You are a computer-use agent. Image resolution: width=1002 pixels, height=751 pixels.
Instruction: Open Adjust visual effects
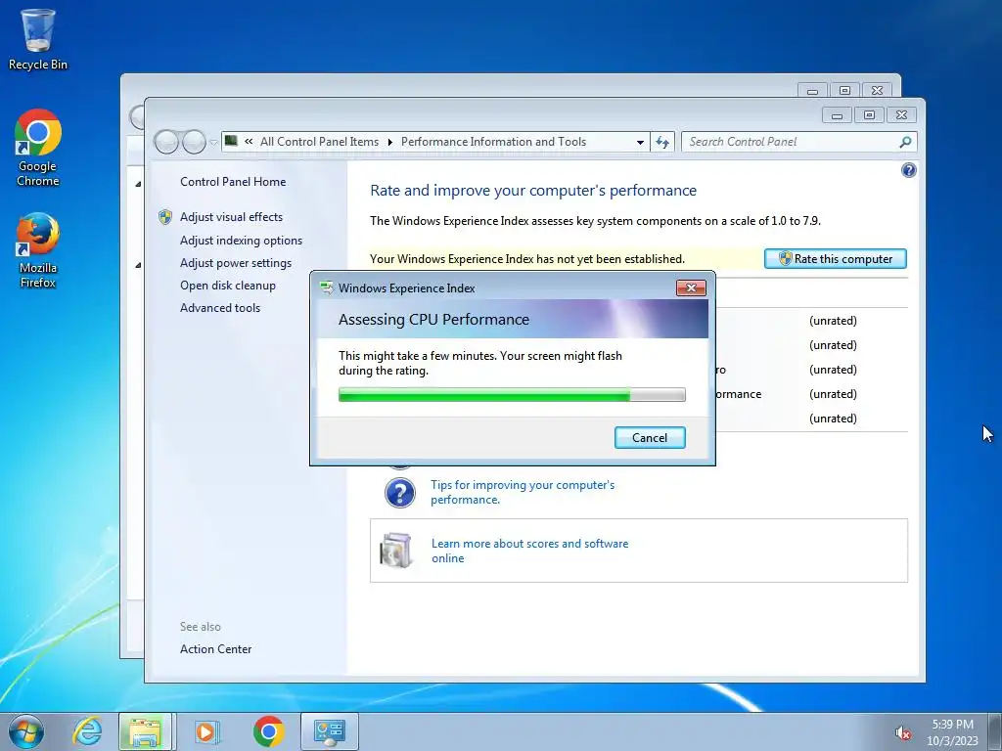231,217
